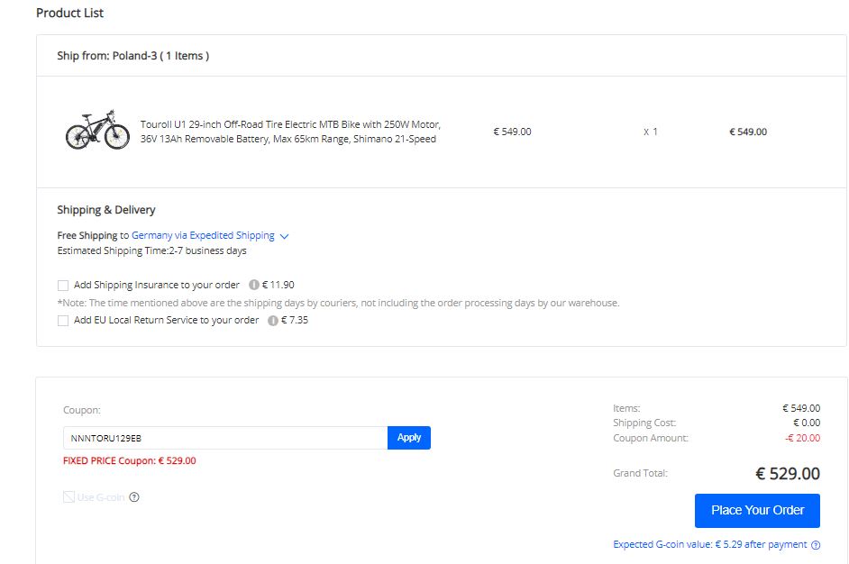Toggle the Use G-coin checkbox
This screenshot has width=849, height=564.
68,497
